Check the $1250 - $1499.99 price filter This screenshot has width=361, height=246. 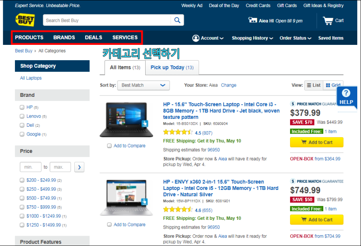[22, 225]
